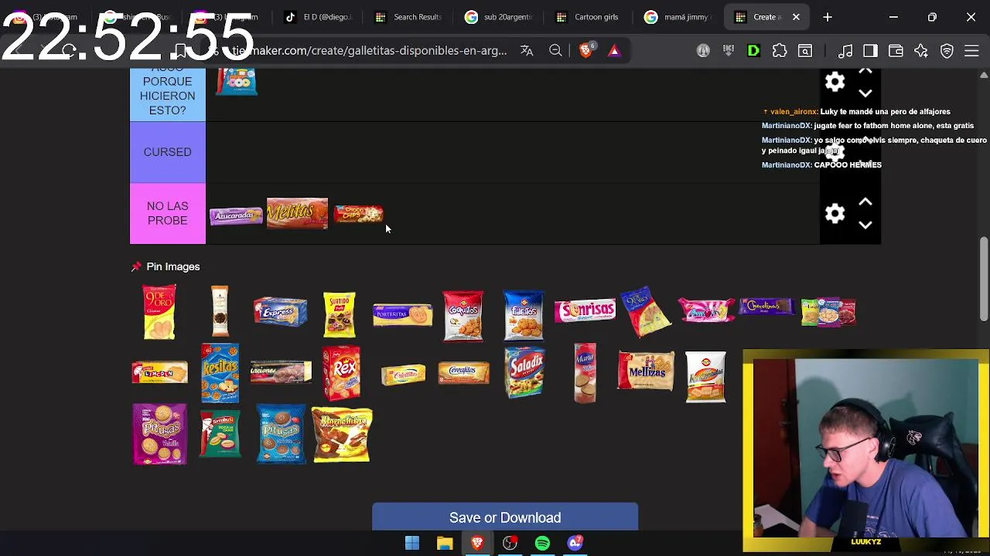Open the Windows Start menu
This screenshot has height=556, width=990.
412,544
